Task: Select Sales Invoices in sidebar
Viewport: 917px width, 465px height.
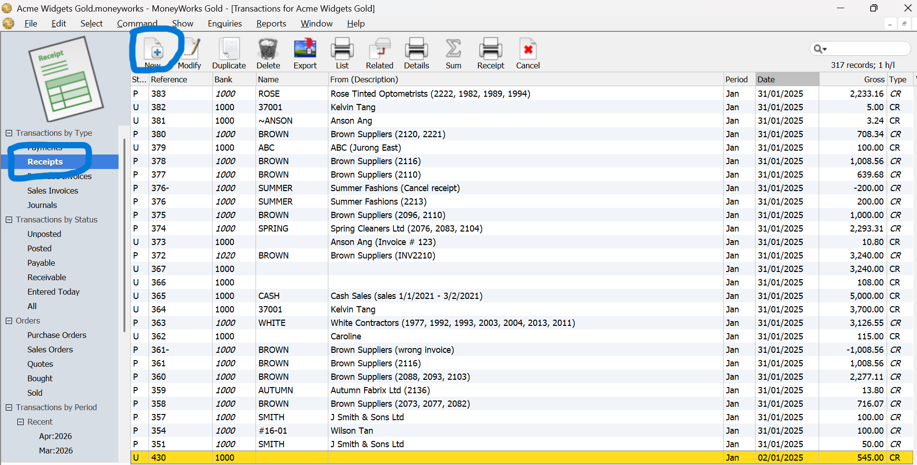Action: (53, 191)
